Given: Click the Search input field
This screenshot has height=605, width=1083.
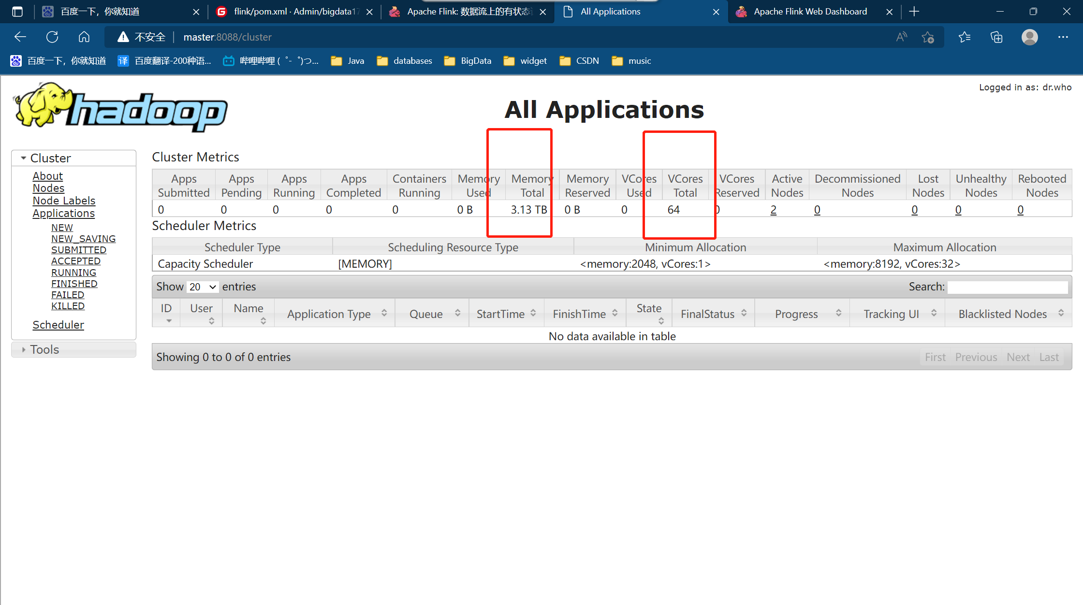Looking at the screenshot, I should coord(1008,287).
